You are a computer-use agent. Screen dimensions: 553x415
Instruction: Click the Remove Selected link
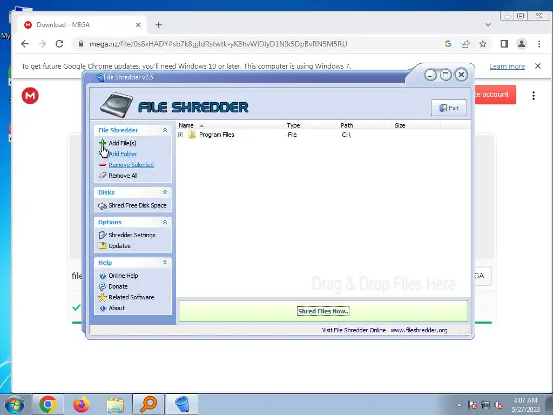coord(131,165)
